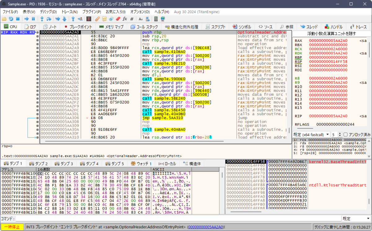This screenshot has width=372, height=231.
Task: Open the Scylla plugin icon
Action: 89,19
